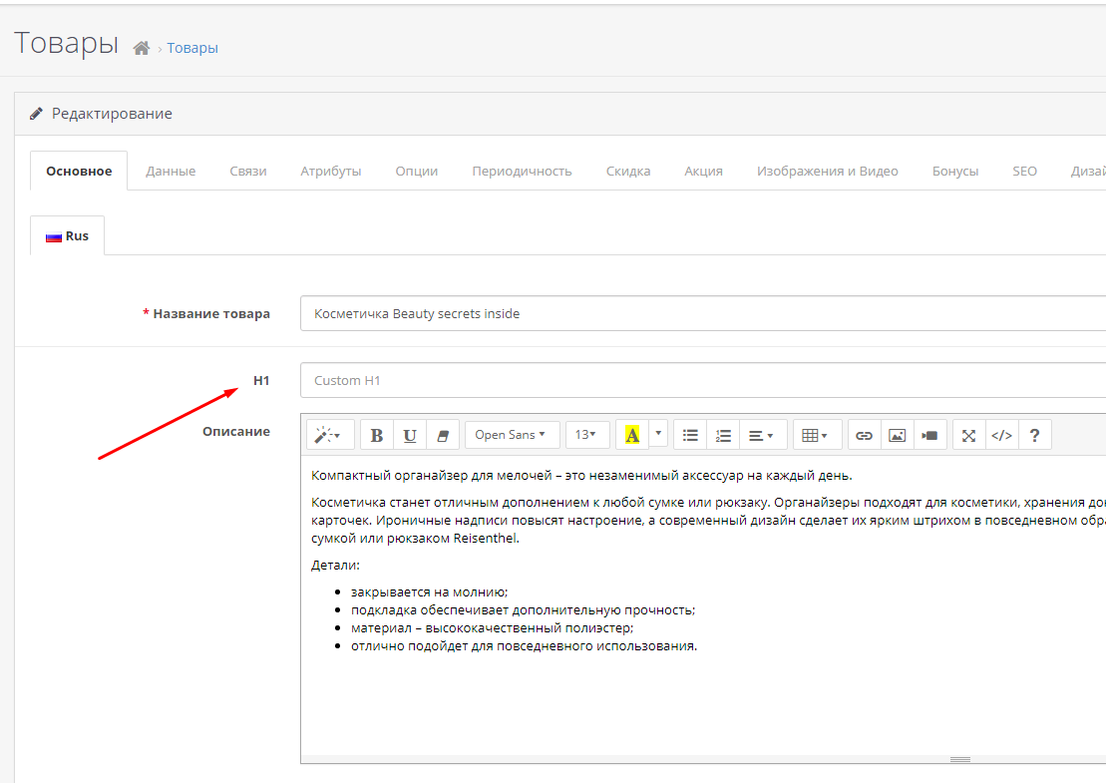This screenshot has height=783, width=1106.
Task: Click the 'закрывается на молнию;' bullet
Action: pyautogui.click(x=430, y=591)
